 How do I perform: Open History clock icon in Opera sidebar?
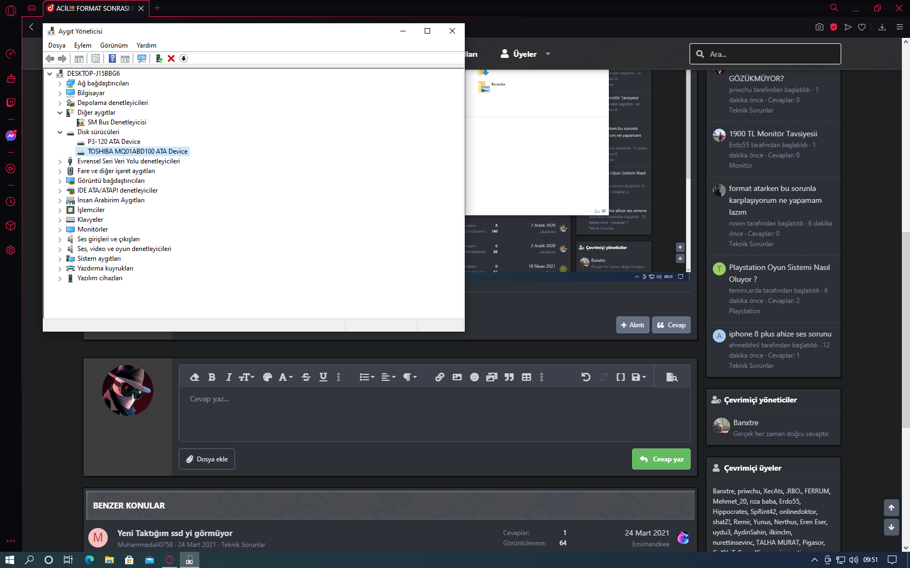click(11, 202)
